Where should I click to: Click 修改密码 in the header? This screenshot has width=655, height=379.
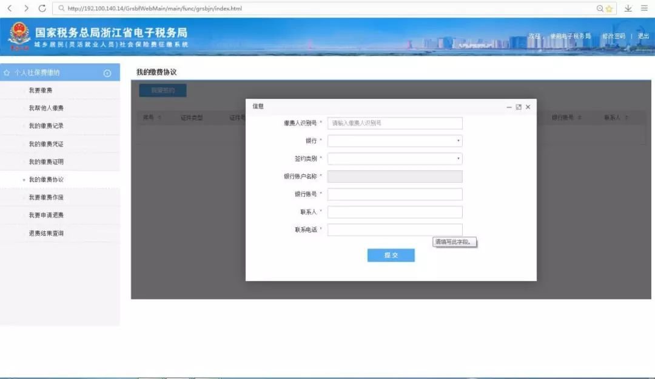pos(613,36)
